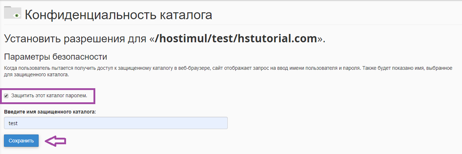The height and width of the screenshot is (154, 462).
Task: Focus the protected directory name field
Action: click(115, 123)
